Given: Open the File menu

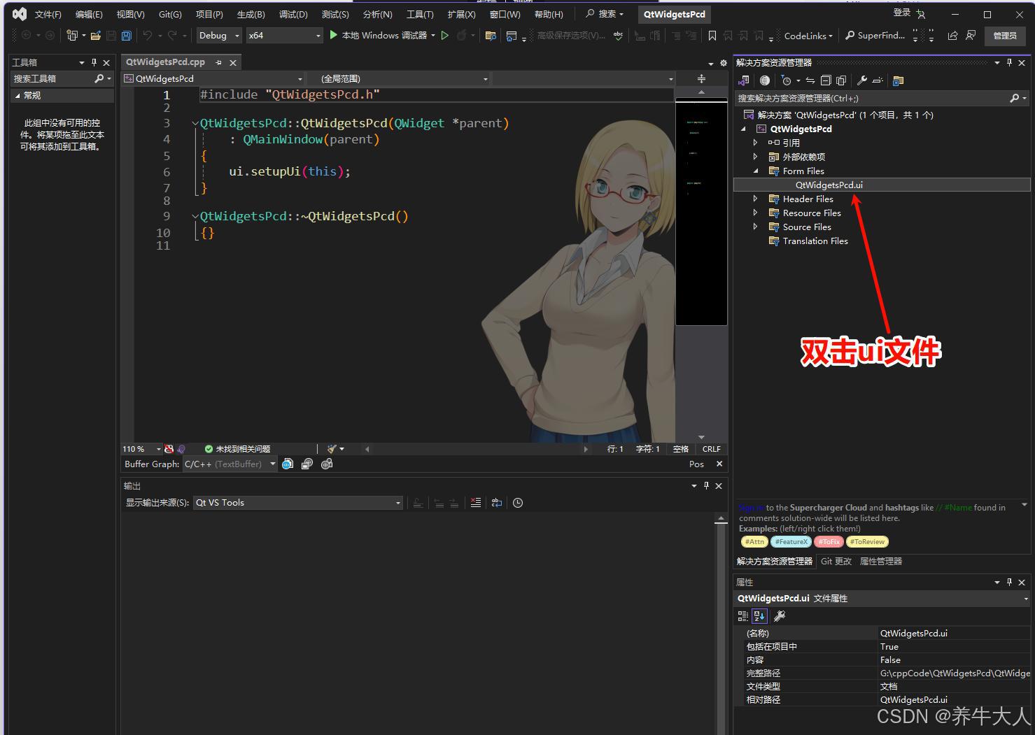Looking at the screenshot, I should [48, 14].
